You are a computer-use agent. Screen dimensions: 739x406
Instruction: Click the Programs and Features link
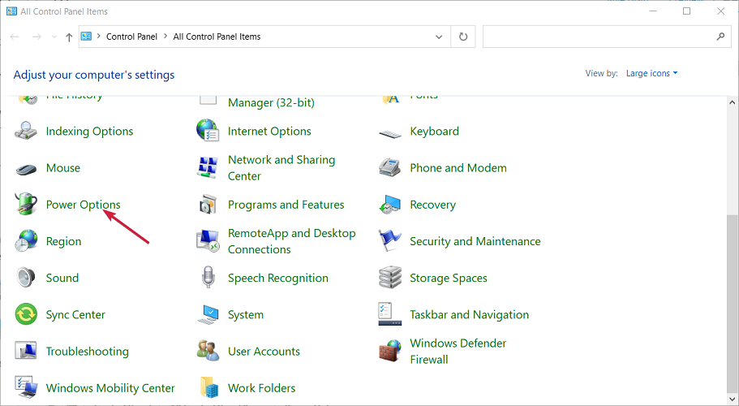[286, 205]
